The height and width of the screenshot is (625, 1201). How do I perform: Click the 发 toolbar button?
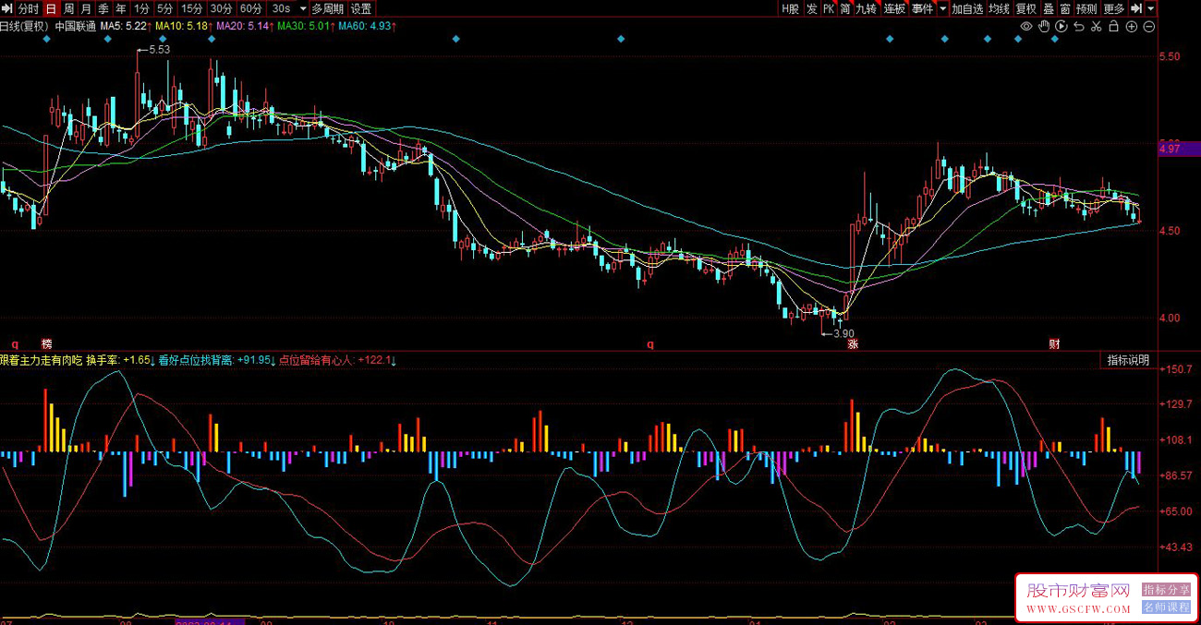[x=812, y=8]
